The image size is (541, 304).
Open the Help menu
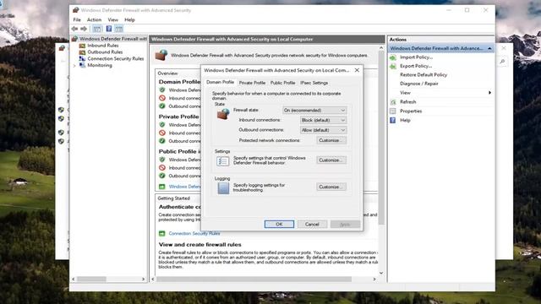pyautogui.click(x=129, y=20)
